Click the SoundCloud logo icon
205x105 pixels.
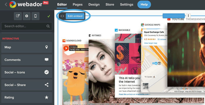pyautogui.click(x=64, y=41)
